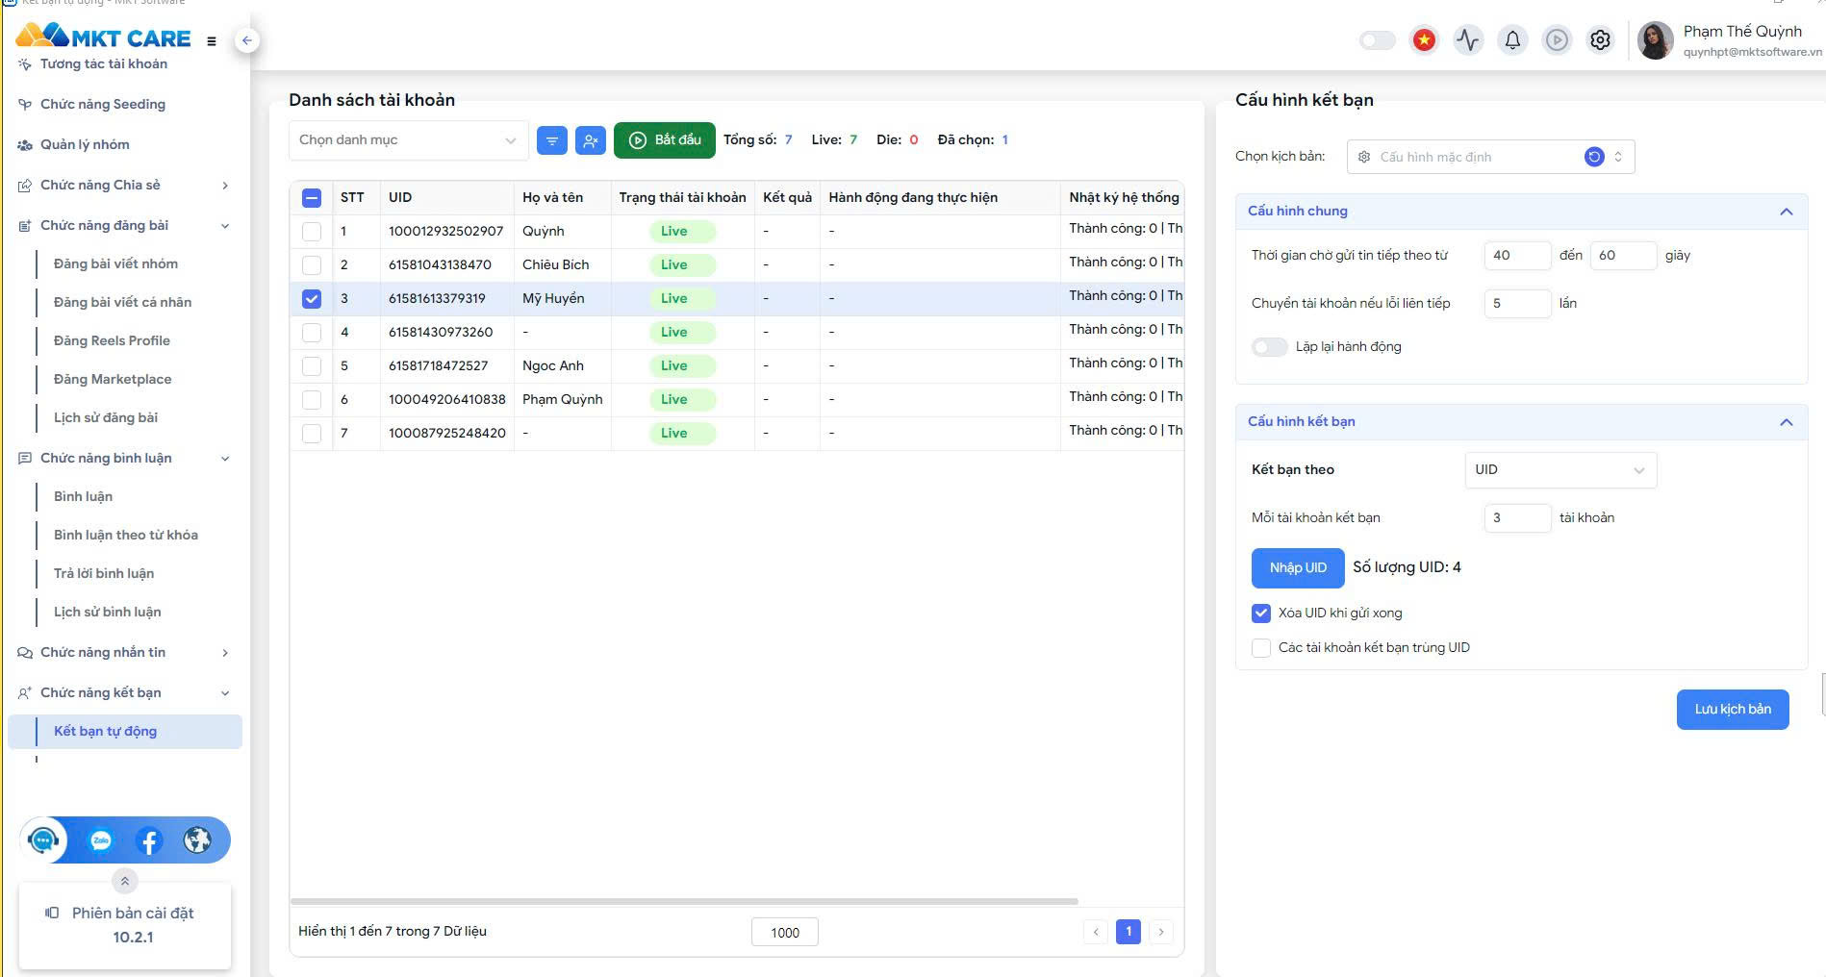Collapse the sidebar with the back arrow

point(247,40)
